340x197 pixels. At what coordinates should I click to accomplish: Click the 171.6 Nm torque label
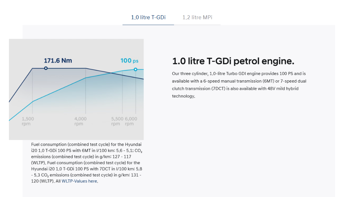[58, 61]
